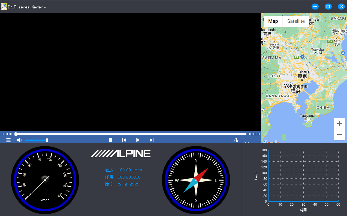The image size is (347, 216).
Task: Skip to the next video file
Action: (x=152, y=140)
